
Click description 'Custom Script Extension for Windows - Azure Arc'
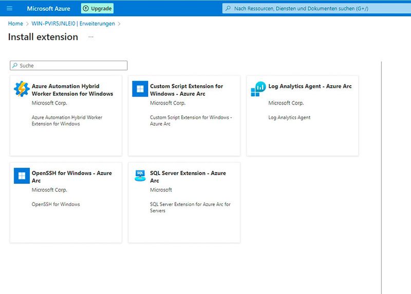pos(191,120)
